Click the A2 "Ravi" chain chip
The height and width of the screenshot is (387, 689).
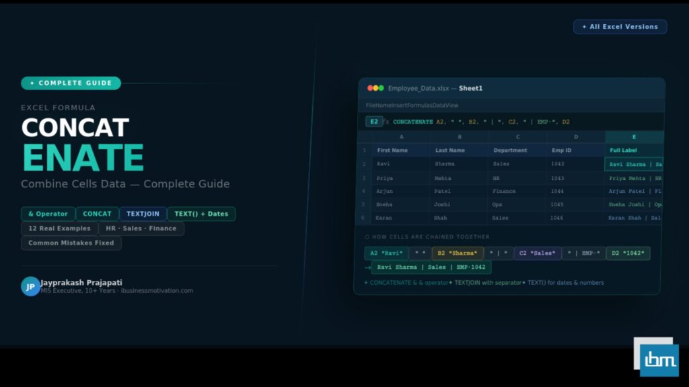386,253
